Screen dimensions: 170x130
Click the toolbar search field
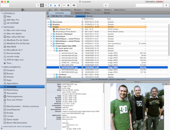(149, 5)
